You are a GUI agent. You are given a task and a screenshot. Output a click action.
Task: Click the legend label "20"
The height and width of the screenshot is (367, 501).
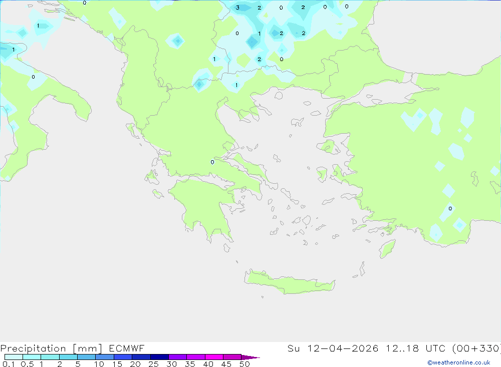coord(135,364)
